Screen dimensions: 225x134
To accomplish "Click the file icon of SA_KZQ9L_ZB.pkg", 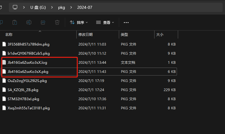I will click(4, 90).
